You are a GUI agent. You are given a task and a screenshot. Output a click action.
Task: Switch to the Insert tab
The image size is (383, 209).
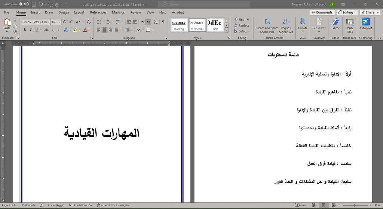click(x=35, y=12)
